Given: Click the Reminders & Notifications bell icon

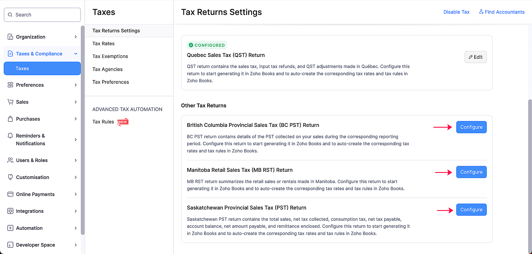Looking at the screenshot, I should click(10, 136).
